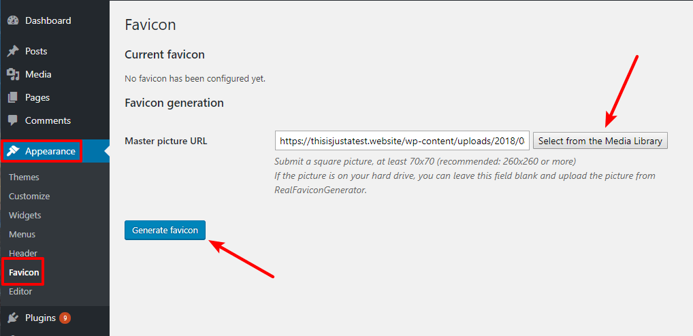Select the Favicon submenu item

(24, 272)
